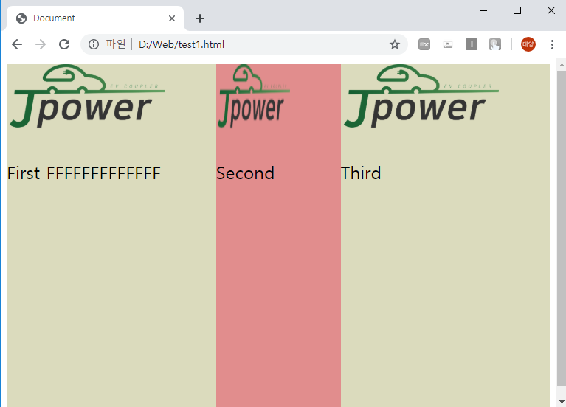Close the Document tab

[172, 18]
